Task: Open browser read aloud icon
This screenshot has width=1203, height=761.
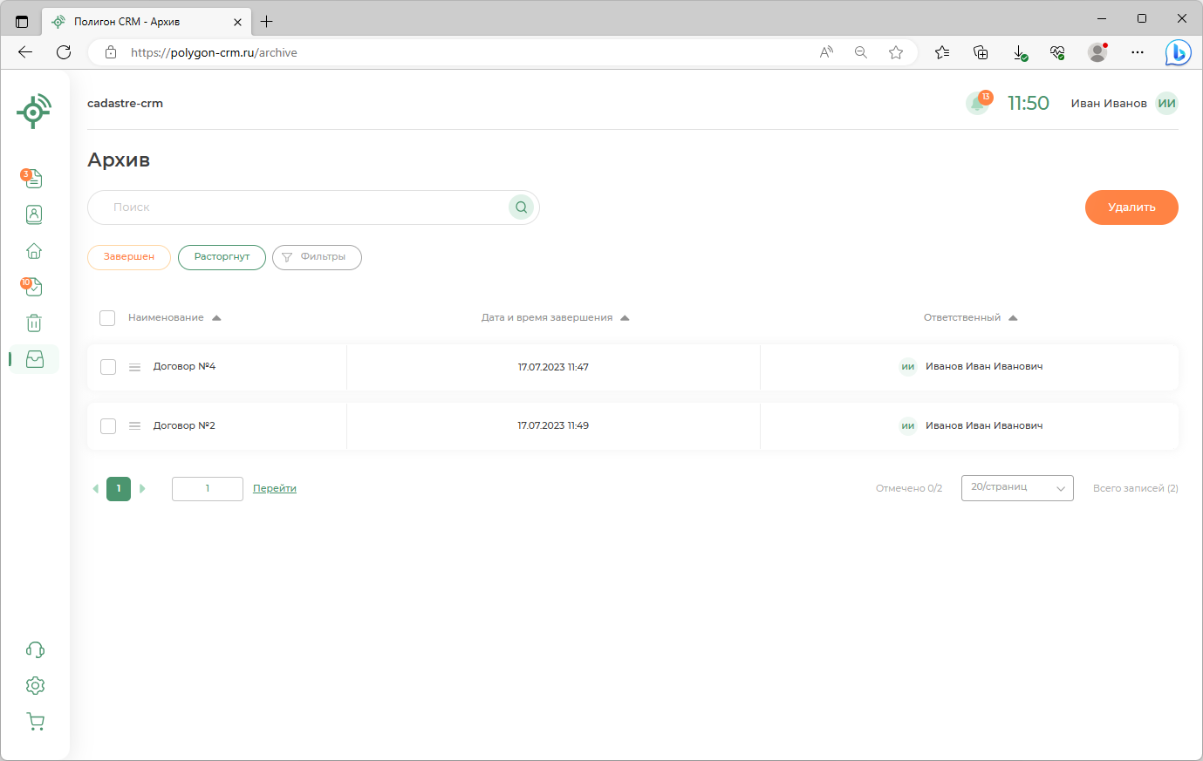Action: click(x=826, y=52)
